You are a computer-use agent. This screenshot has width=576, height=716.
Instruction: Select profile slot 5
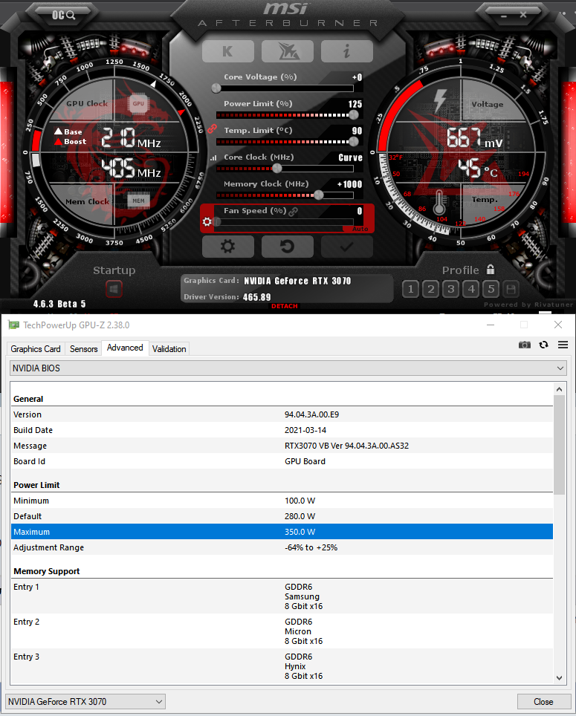point(491,289)
